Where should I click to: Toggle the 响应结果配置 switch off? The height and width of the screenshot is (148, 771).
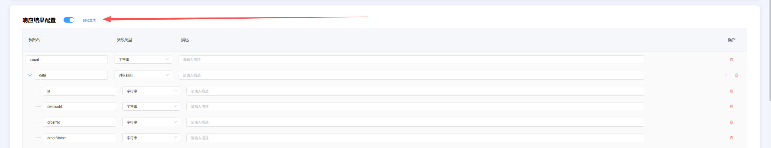(69, 20)
